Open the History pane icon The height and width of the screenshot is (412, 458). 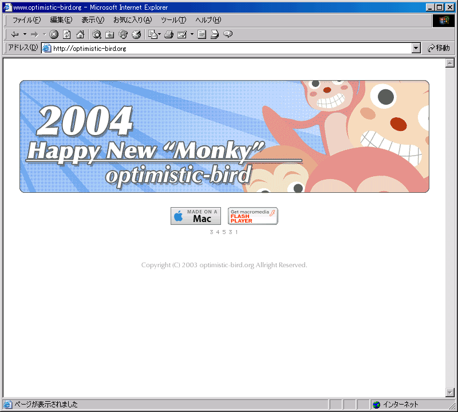coord(136,34)
